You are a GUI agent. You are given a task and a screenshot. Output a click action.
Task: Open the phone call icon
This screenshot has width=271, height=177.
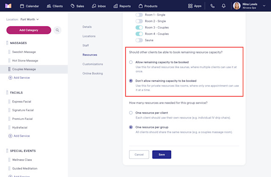213,6
